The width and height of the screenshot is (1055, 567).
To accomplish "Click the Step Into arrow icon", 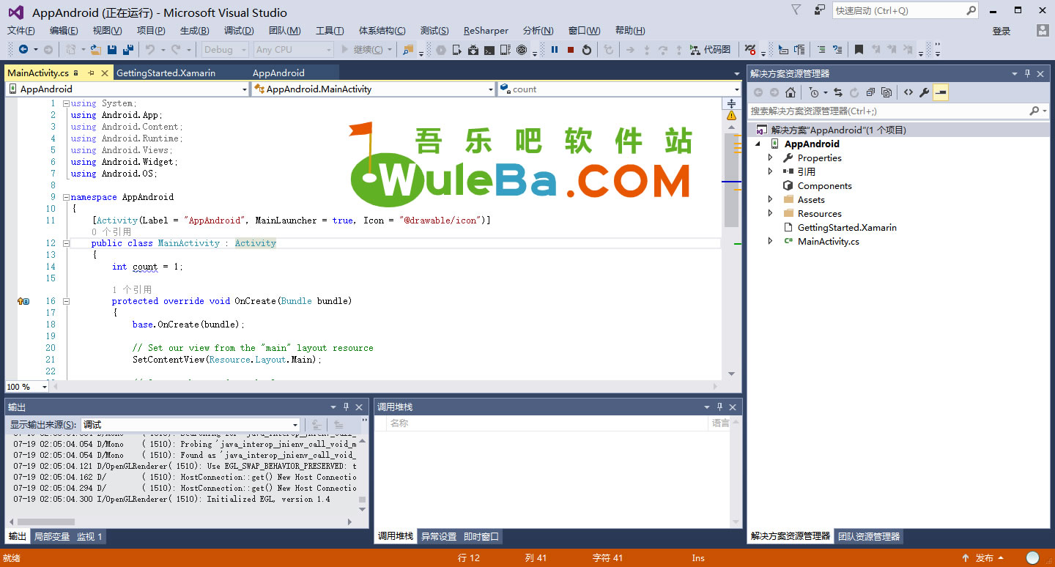I will 646,50.
